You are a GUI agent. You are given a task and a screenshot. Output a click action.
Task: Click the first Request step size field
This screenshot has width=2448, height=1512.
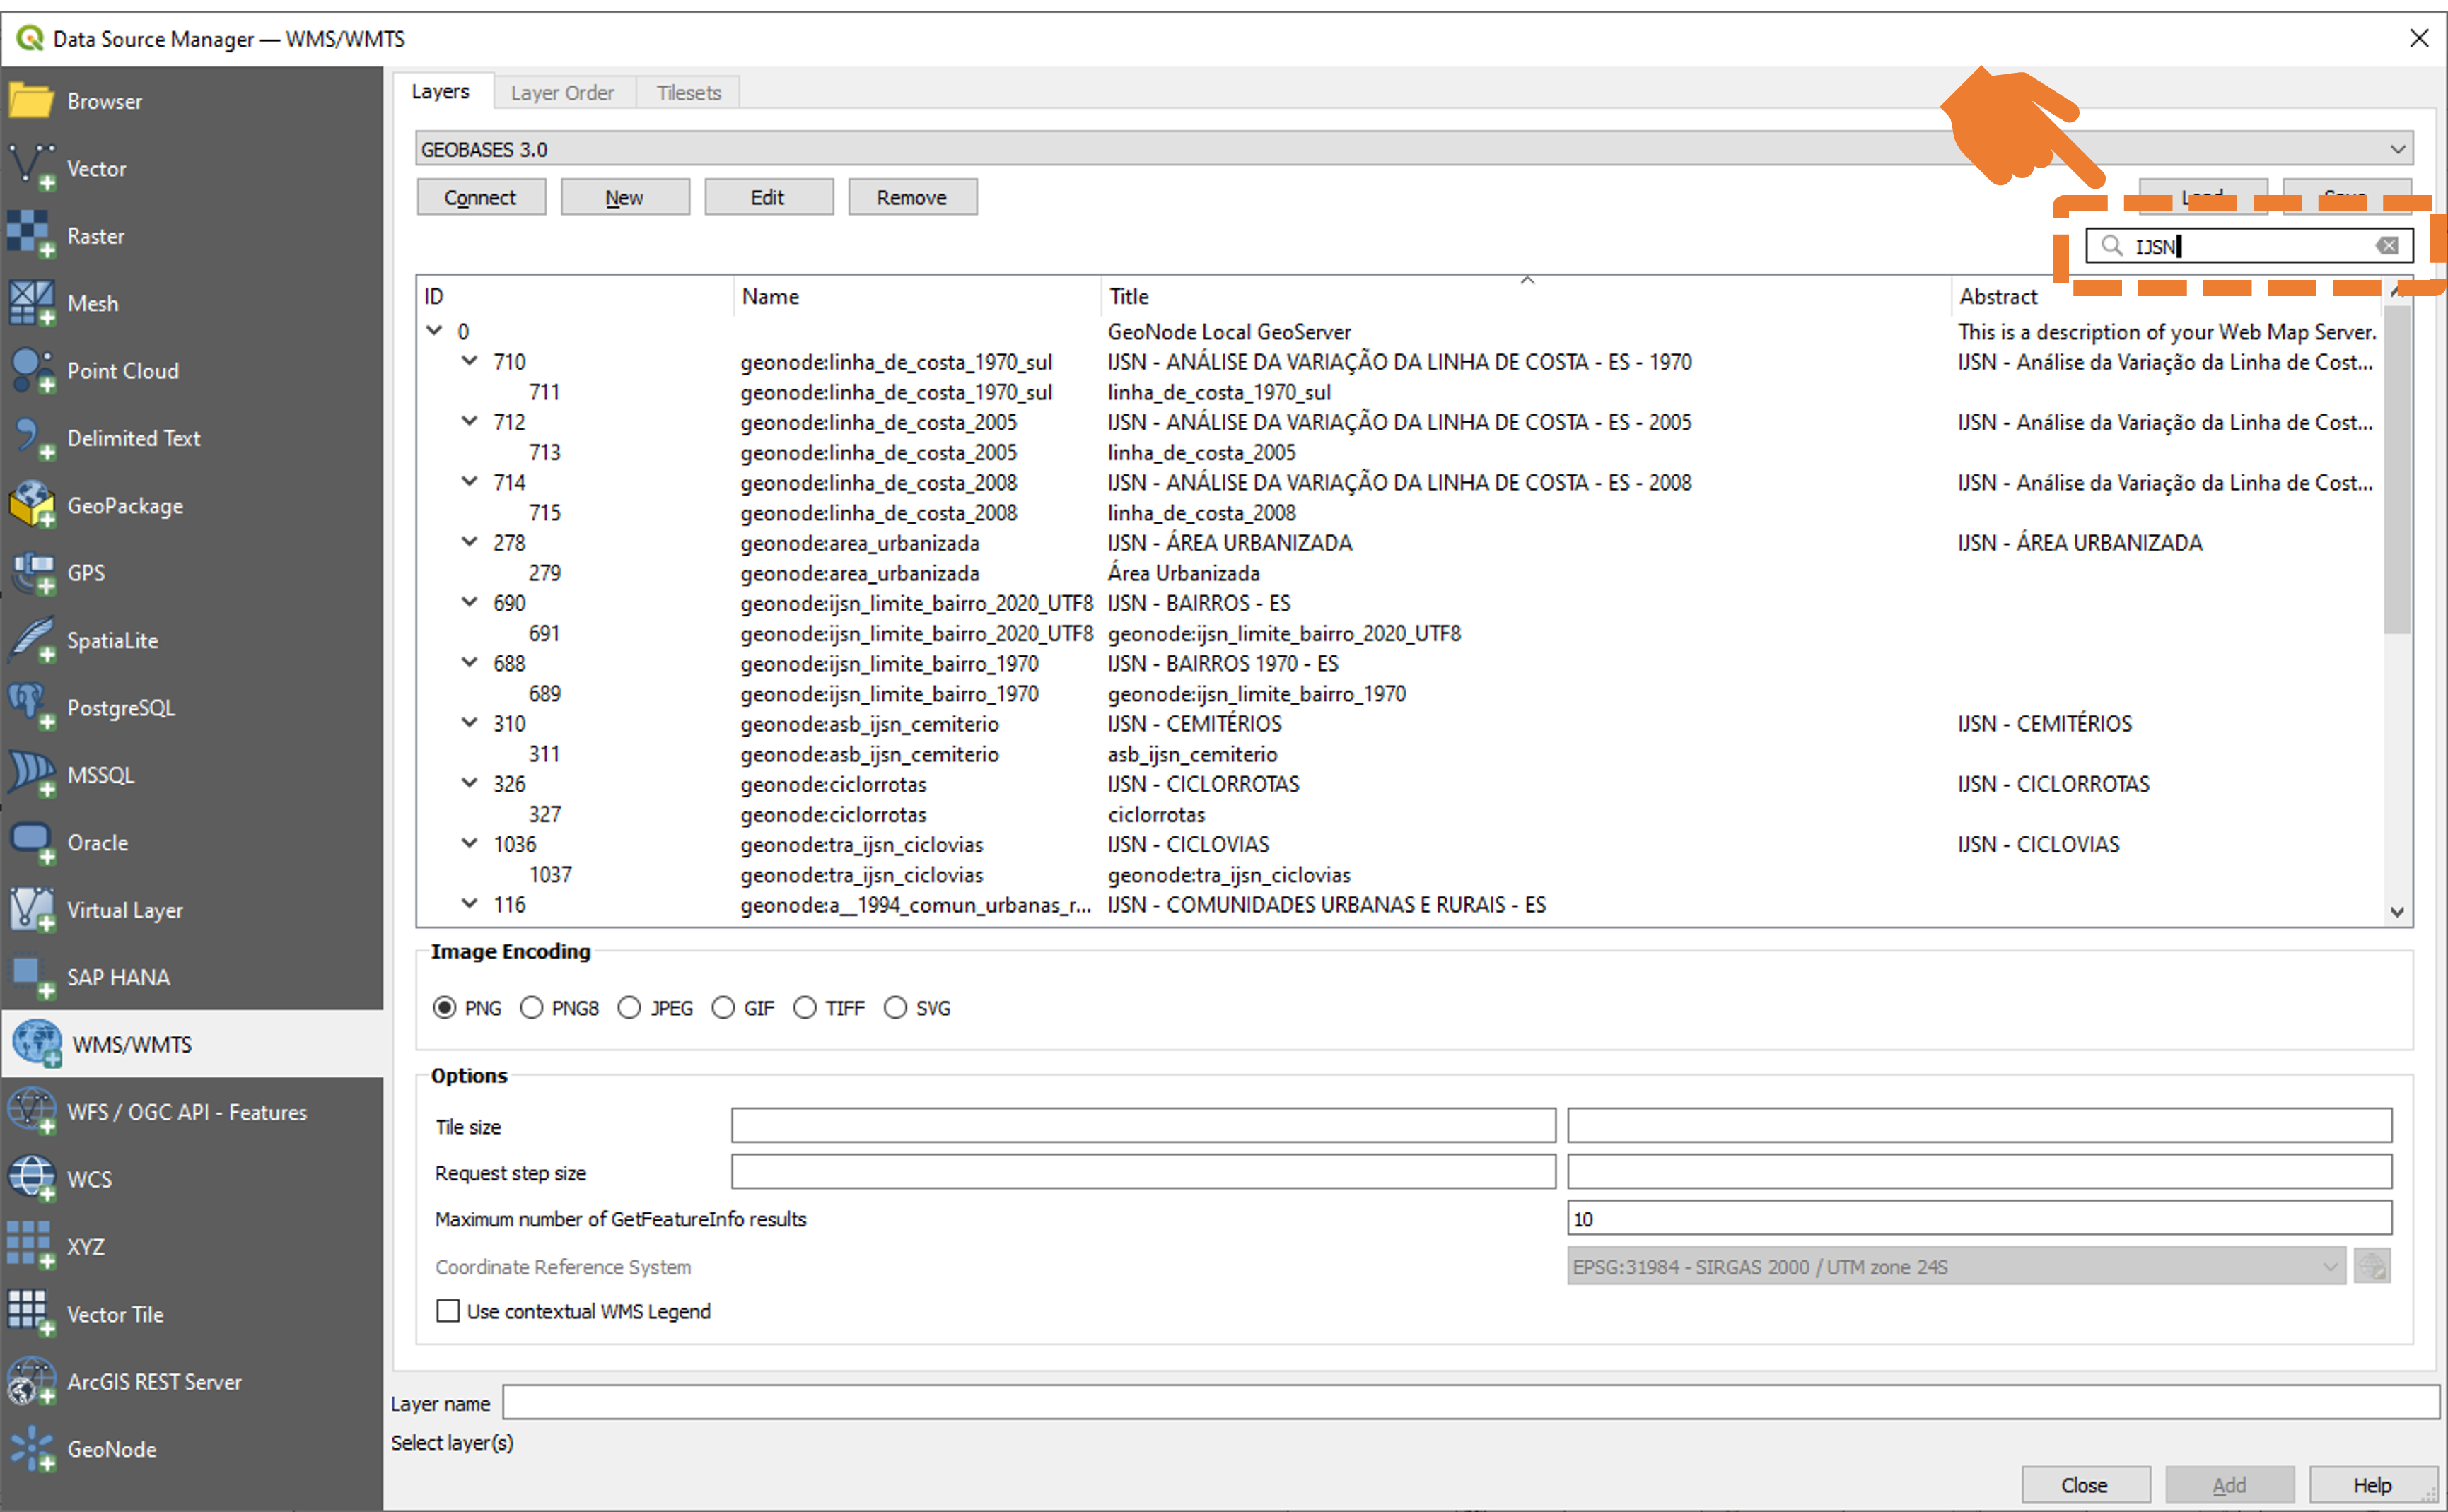[1143, 1172]
